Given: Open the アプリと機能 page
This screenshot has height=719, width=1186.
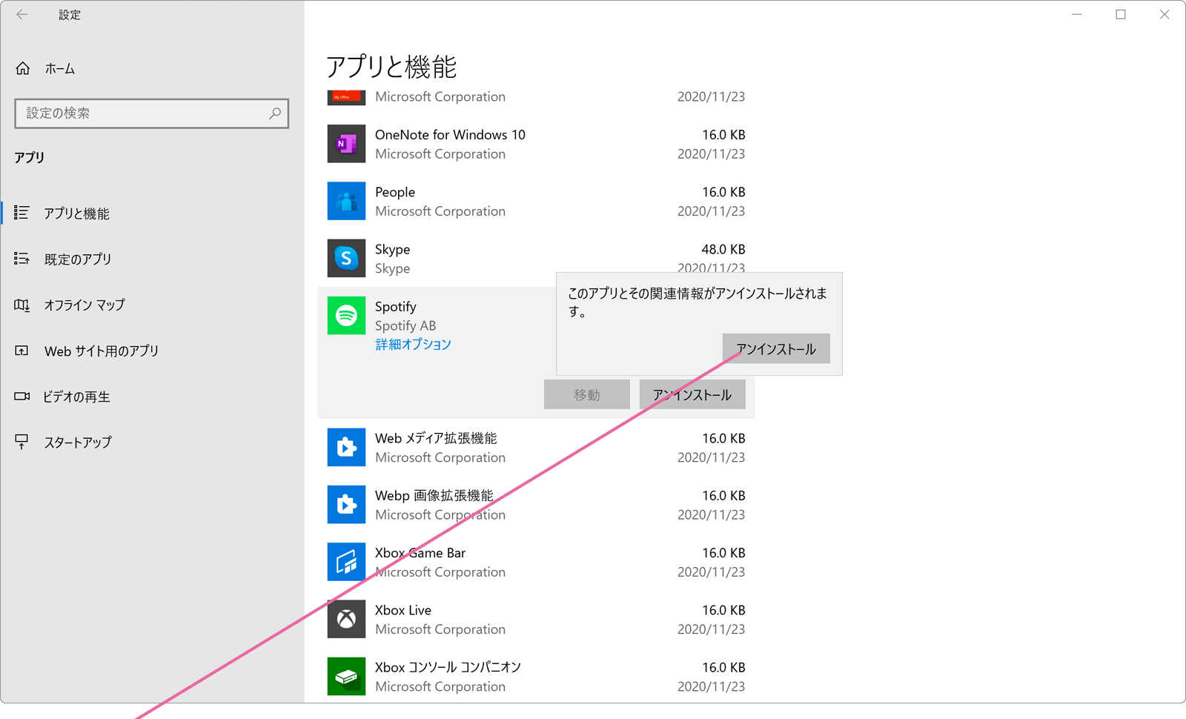Looking at the screenshot, I should 76,213.
